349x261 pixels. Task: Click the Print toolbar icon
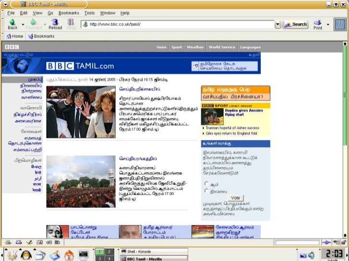coord(317,22)
